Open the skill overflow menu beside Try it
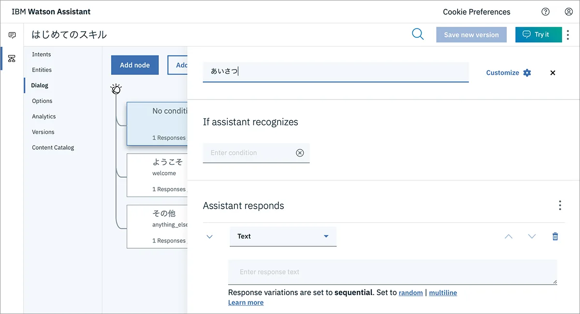580x314 pixels. click(568, 35)
